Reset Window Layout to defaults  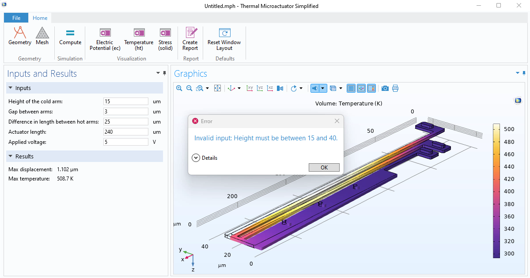pyautogui.click(x=224, y=39)
